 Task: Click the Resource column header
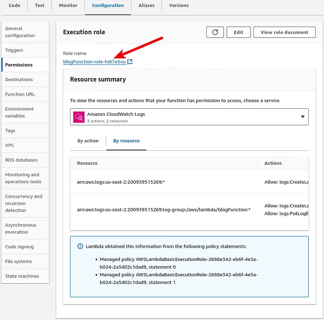pyautogui.click(x=87, y=163)
